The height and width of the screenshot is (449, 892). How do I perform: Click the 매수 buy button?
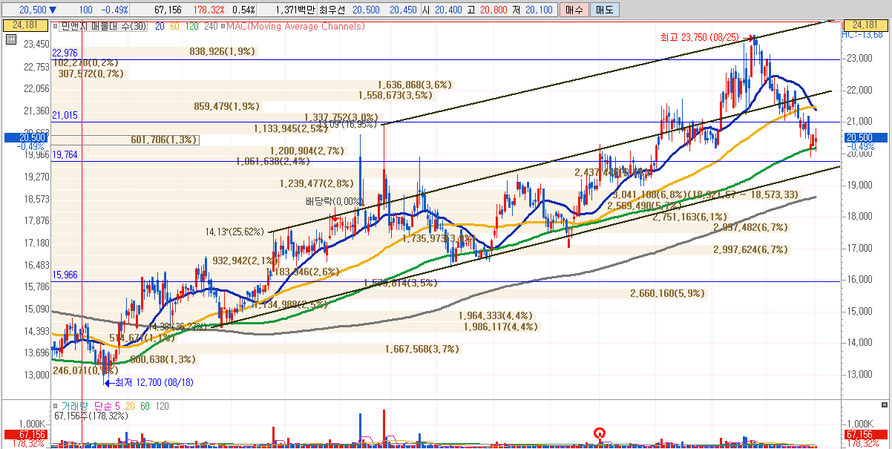[574, 10]
